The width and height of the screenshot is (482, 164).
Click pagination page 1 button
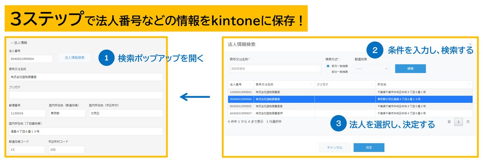coord(458,121)
